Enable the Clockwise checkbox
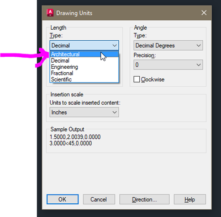 pos(136,79)
